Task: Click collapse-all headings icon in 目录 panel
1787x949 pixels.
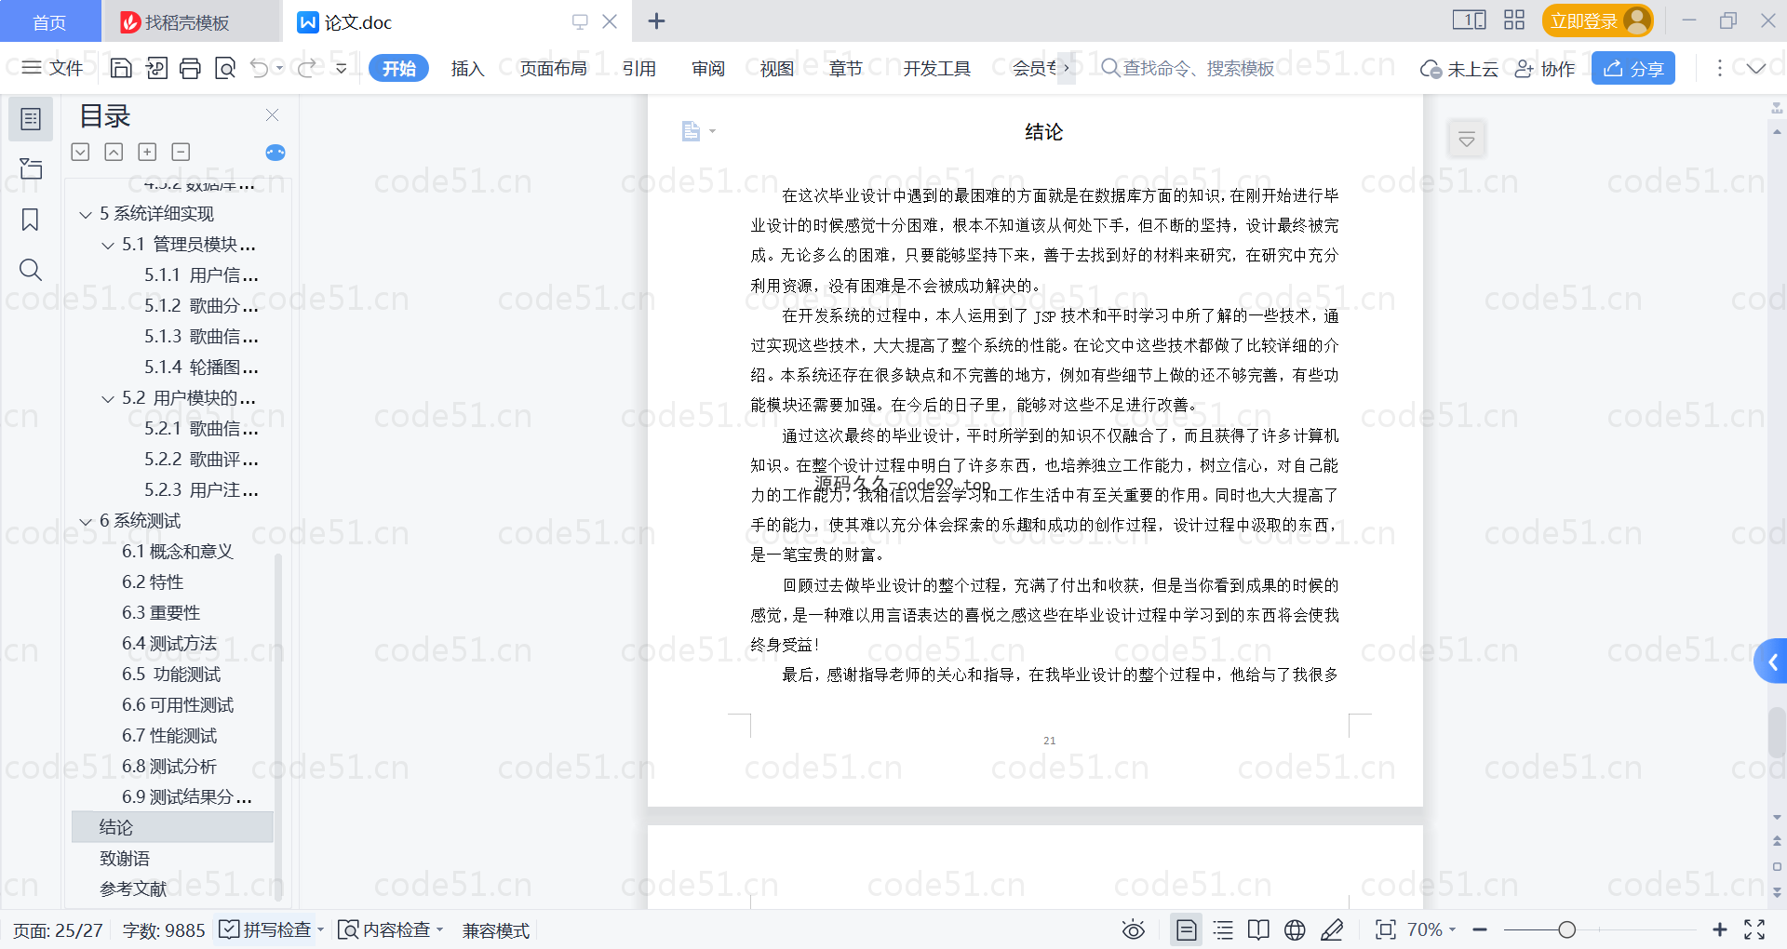Action: (x=114, y=152)
